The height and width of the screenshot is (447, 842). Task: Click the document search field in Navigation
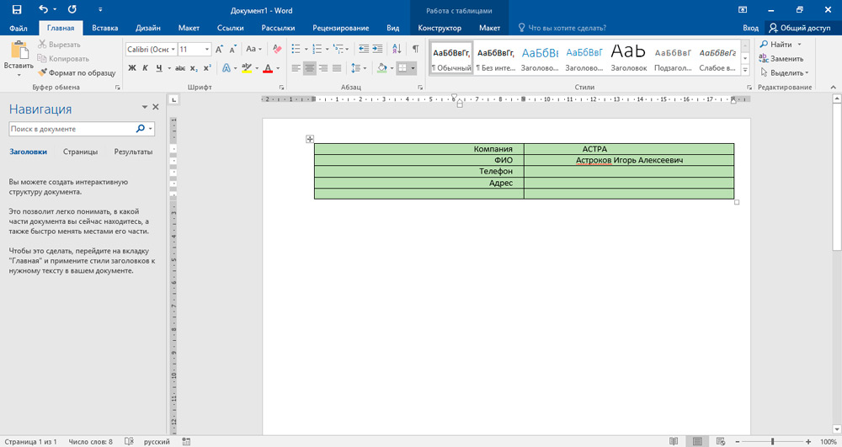pos(72,129)
